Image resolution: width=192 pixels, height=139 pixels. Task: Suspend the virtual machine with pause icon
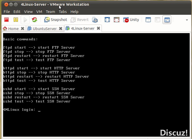click(16, 20)
